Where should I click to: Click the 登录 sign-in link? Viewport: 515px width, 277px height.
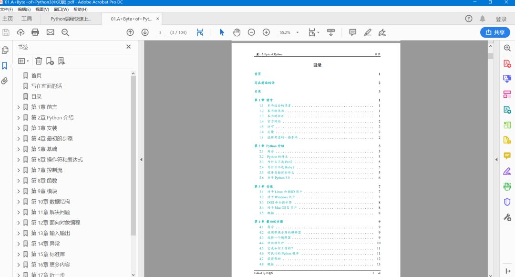[501, 19]
